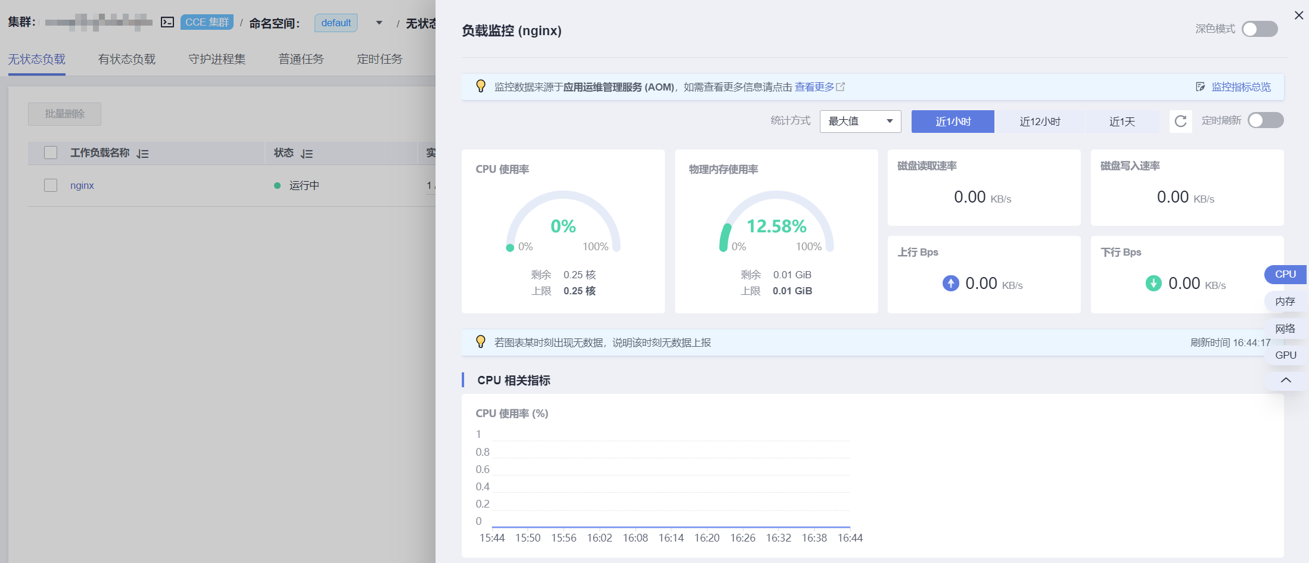Image resolution: width=1309 pixels, height=563 pixels.
Task: Open the 监控指标总览 link
Action: [x=1240, y=87]
